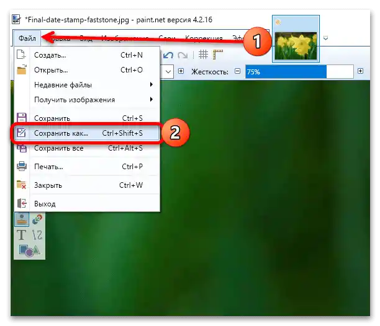Select Сохранить как… menu entry
This screenshot has height=326, width=380.
tap(88, 133)
